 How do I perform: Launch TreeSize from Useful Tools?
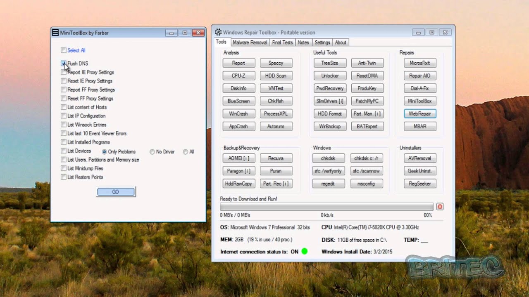coord(330,63)
